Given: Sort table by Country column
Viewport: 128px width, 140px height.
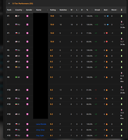Looking at the screenshot, I should pyautogui.click(x=19, y=10).
